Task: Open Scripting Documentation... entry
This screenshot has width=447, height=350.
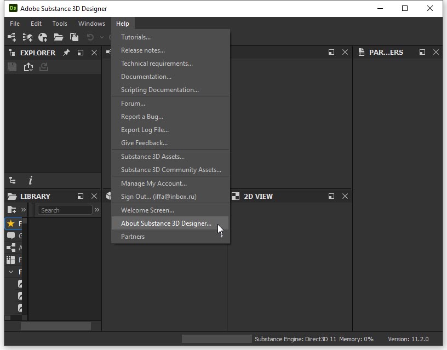Action: tap(170, 89)
